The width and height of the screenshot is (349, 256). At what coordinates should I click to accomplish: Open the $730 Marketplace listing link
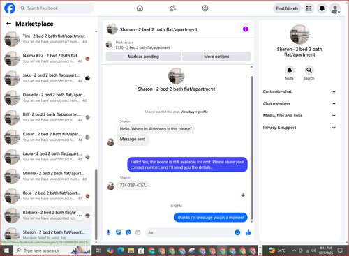143,45
